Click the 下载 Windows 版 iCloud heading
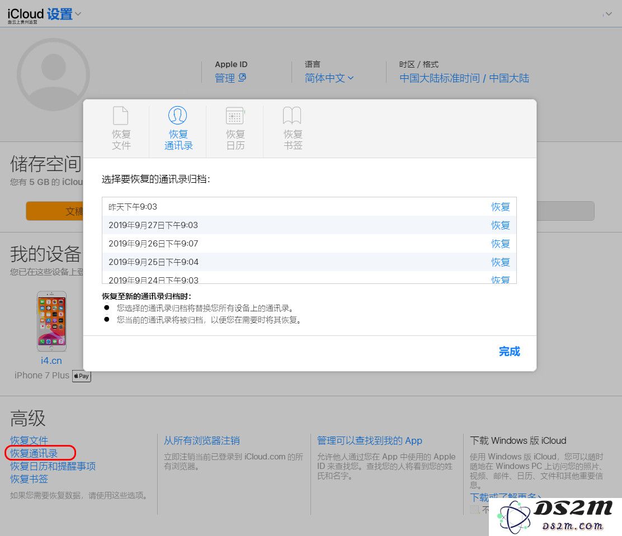 pyautogui.click(x=518, y=440)
